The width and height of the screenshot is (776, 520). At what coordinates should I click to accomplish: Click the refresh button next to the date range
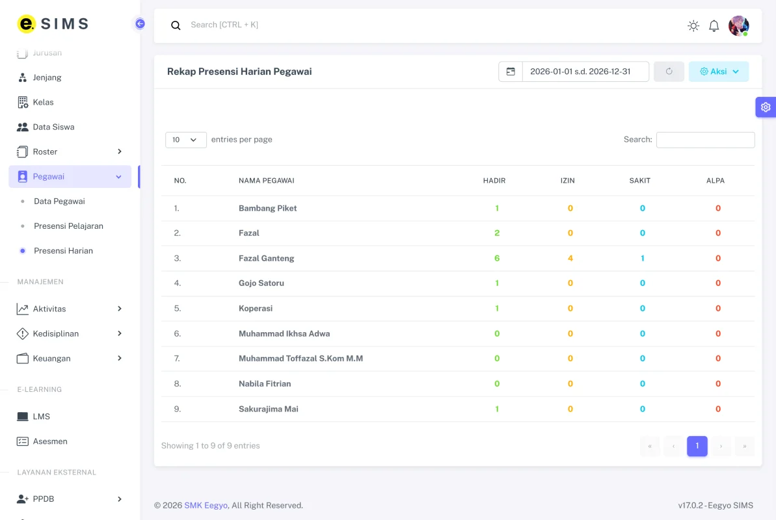669,71
